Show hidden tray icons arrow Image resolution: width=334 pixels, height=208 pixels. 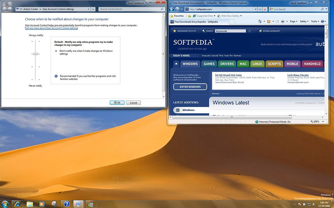click(x=294, y=204)
